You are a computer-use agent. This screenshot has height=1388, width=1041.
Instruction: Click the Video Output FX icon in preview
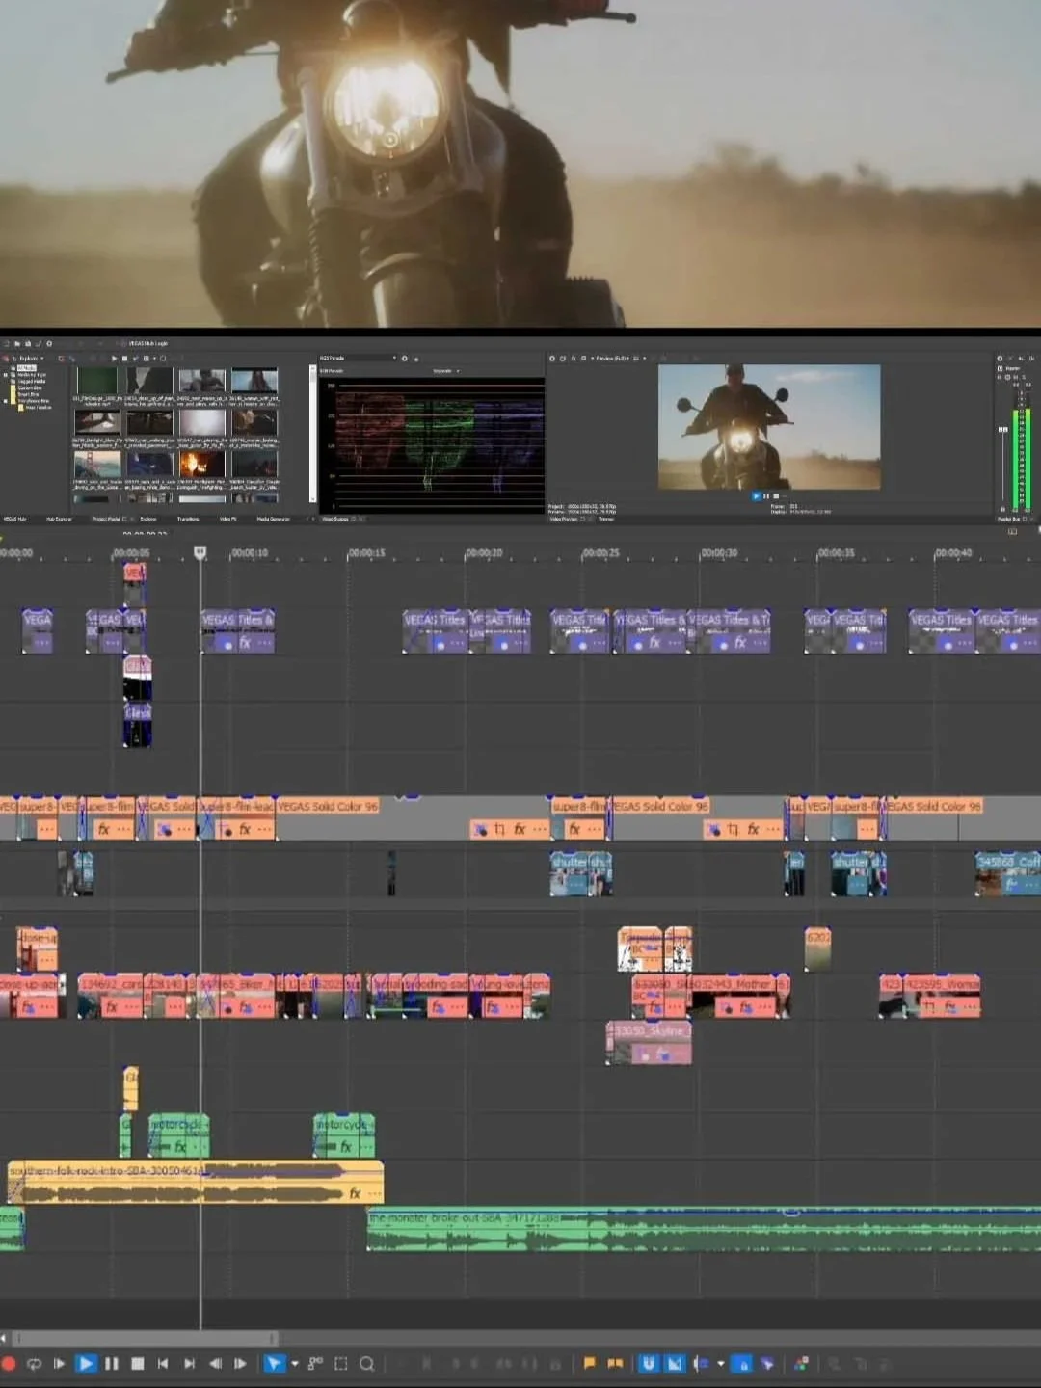coord(574,359)
